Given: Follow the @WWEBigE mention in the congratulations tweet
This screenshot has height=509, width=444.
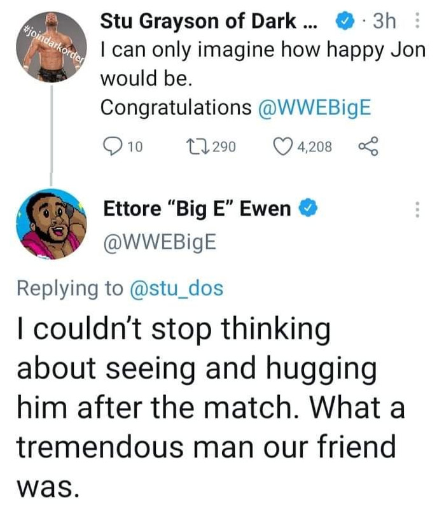Looking at the screenshot, I should point(314,108).
